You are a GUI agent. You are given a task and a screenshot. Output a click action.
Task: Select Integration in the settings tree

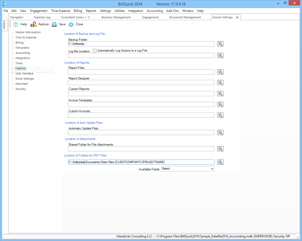point(23,58)
